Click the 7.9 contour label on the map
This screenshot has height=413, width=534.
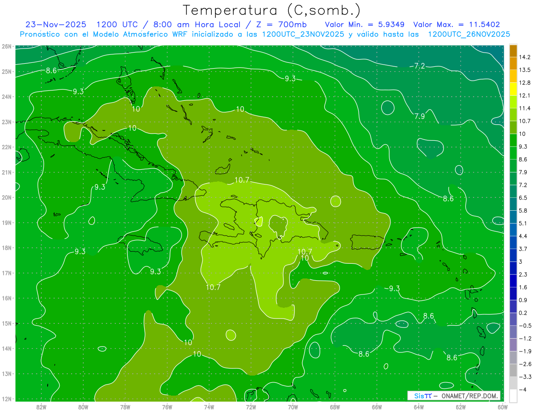coord(420,117)
